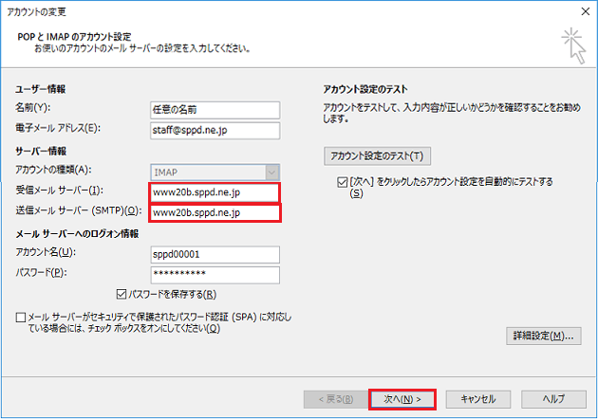
Task: Open the アカウントの種類 IMAP dropdown
Action: click(x=215, y=171)
